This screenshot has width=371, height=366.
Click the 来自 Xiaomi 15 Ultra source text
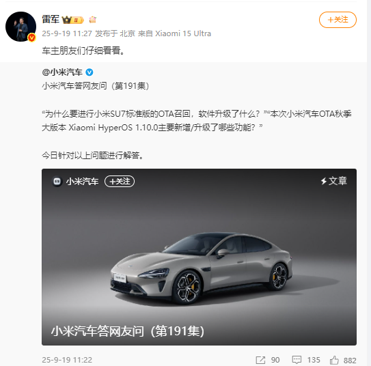(174, 33)
